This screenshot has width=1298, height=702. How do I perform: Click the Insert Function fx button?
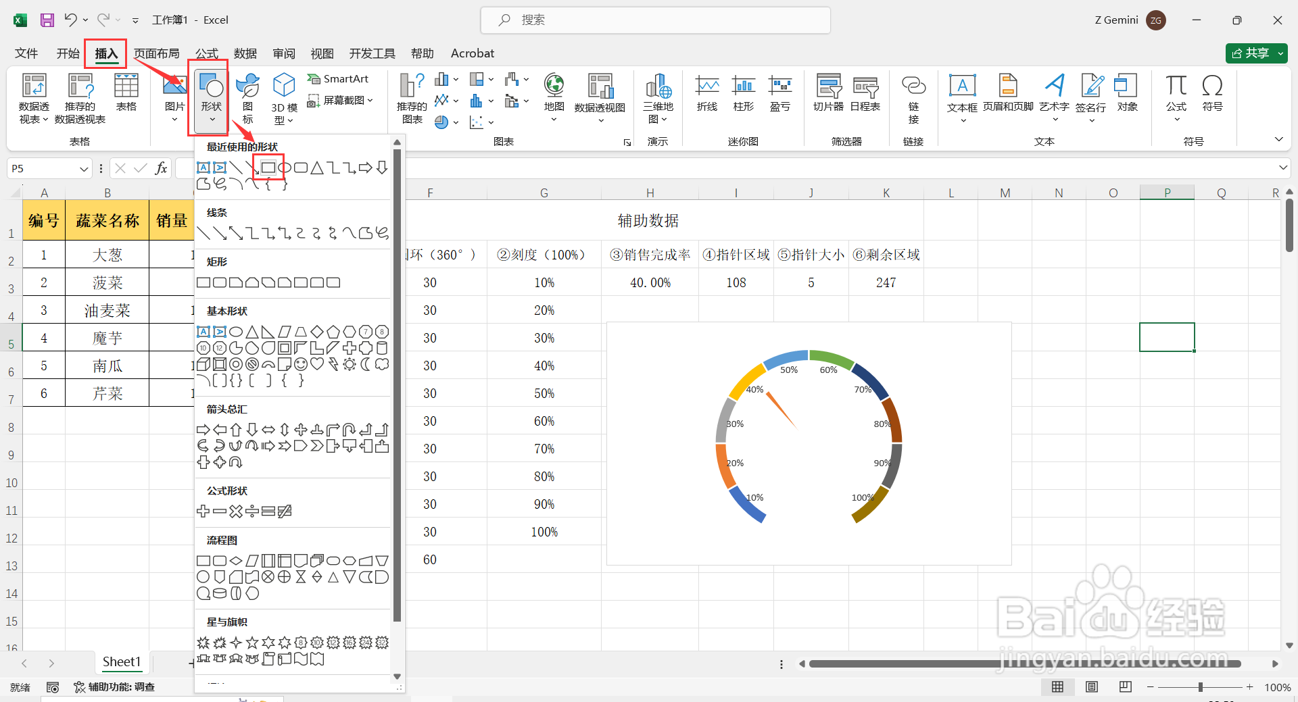pyautogui.click(x=161, y=168)
